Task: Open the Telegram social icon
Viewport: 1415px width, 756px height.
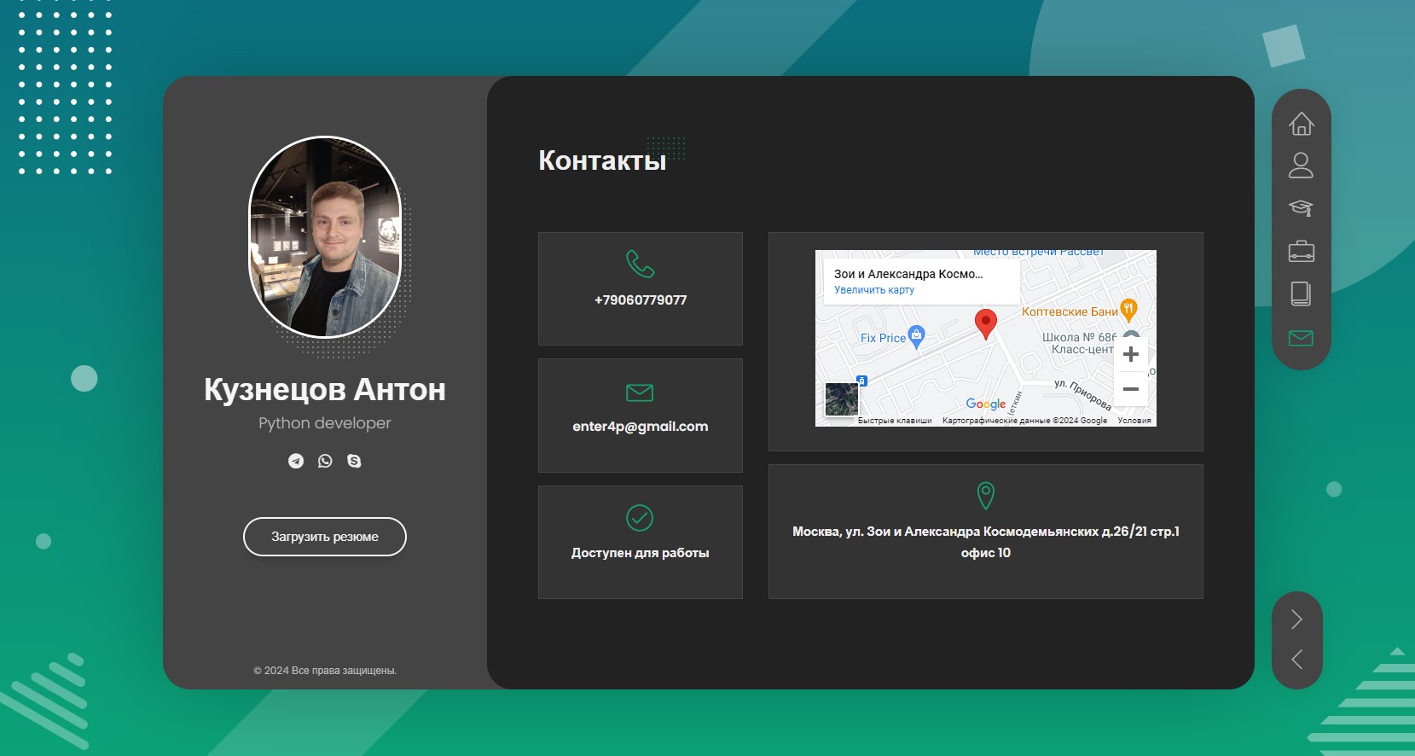Action: tap(296, 461)
